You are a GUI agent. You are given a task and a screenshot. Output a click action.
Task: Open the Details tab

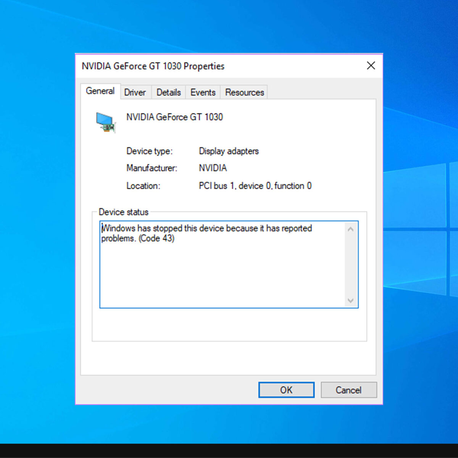(169, 92)
